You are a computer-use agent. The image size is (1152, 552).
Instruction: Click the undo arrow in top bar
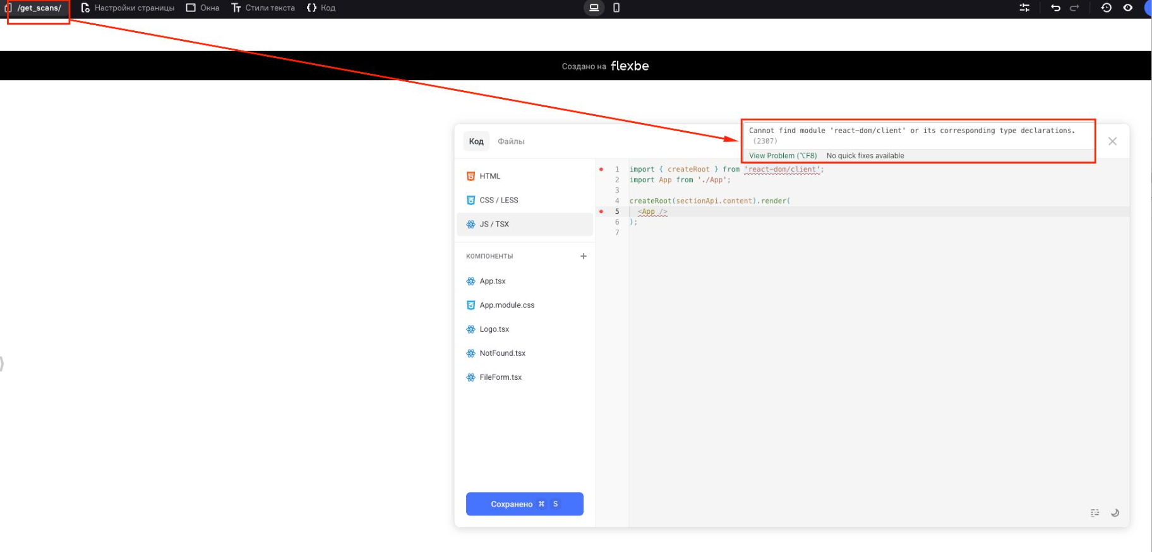coord(1055,8)
